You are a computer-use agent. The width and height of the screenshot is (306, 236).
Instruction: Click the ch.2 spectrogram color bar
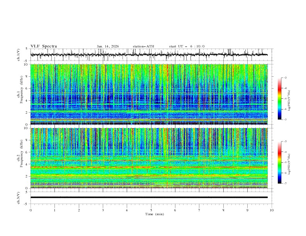[x=280, y=162]
